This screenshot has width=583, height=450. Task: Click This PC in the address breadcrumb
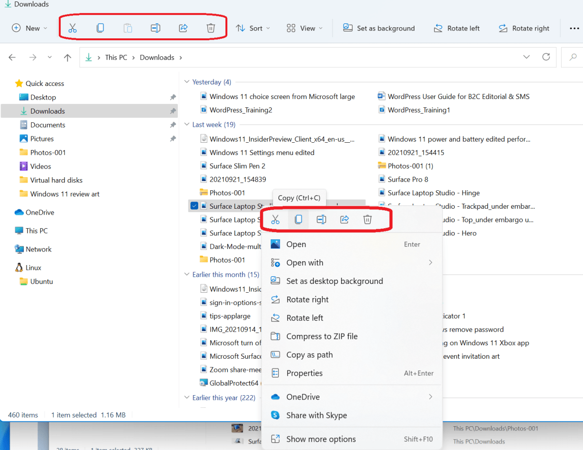[x=116, y=57]
